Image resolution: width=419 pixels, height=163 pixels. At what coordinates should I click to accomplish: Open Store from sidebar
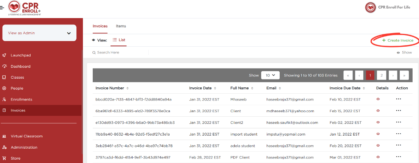pyautogui.click(x=16, y=158)
